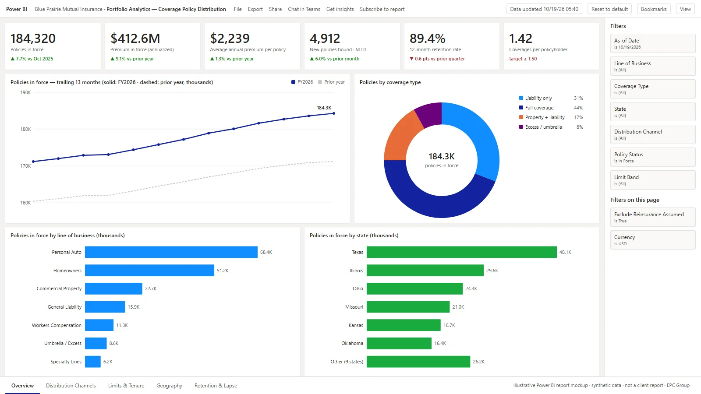
Task: Click the Excess / umbrella legend swatch
Action: (x=521, y=127)
